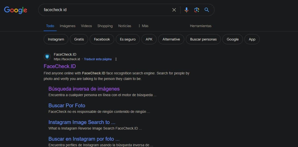Switch to the Imágenes tab
Viewport: 298px width, 147px height.
click(68, 26)
